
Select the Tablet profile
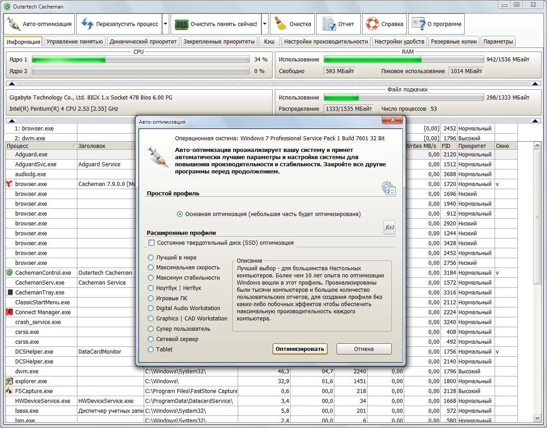point(150,350)
